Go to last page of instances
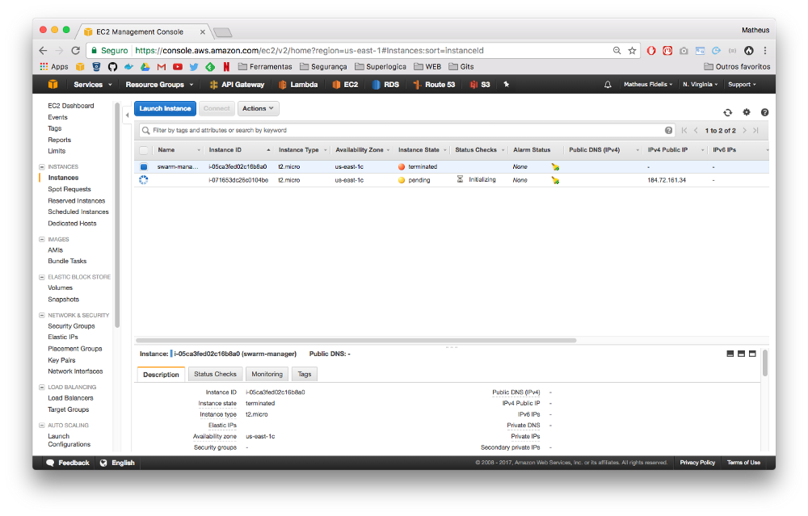Image resolution: width=808 pixels, height=516 pixels. click(x=756, y=130)
